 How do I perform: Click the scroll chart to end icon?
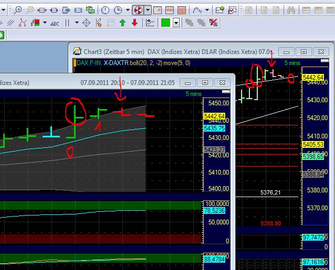coord(66,10)
